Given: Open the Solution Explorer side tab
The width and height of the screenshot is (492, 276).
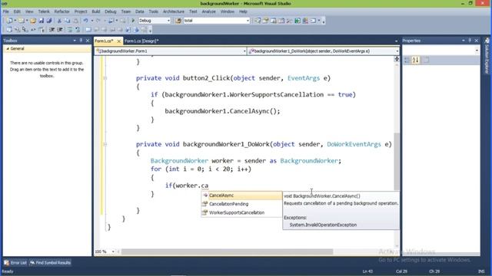Looking at the screenshot, I should click(487, 55).
